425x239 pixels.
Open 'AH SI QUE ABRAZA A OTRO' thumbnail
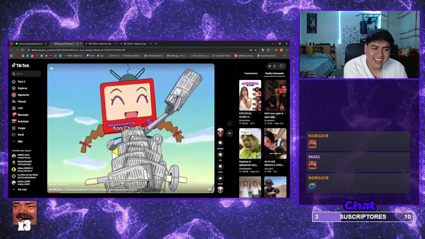275,144
